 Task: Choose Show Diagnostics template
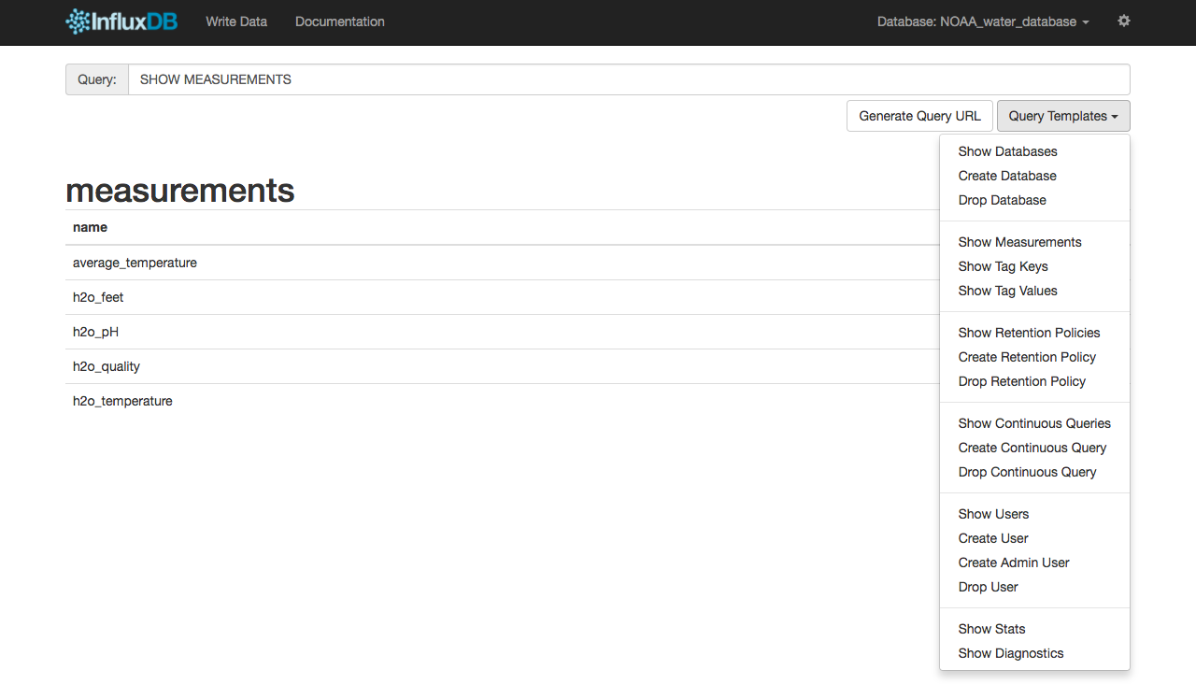coord(1010,653)
